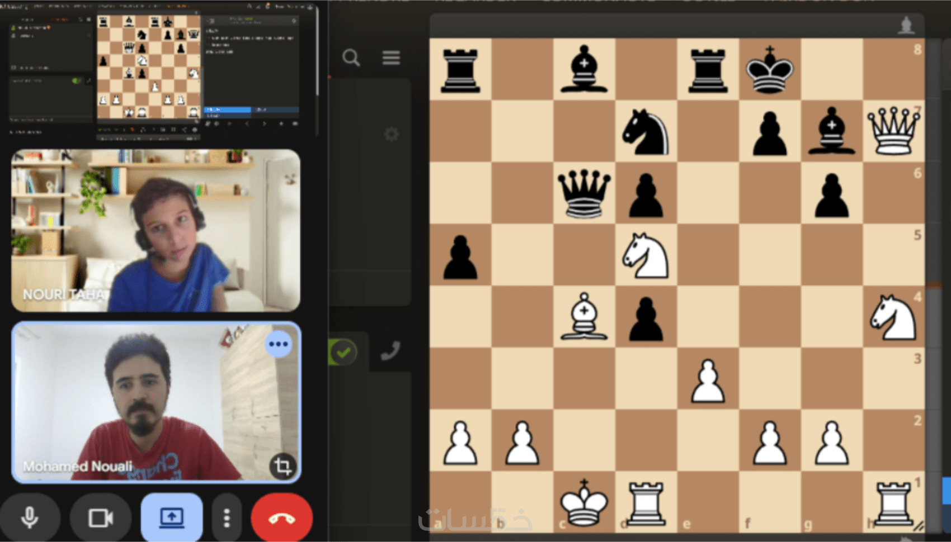Viewport: 951px width, 542px height.
Task: Click the crop icon on Mohamed Nouali's tile
Action: coord(283,465)
